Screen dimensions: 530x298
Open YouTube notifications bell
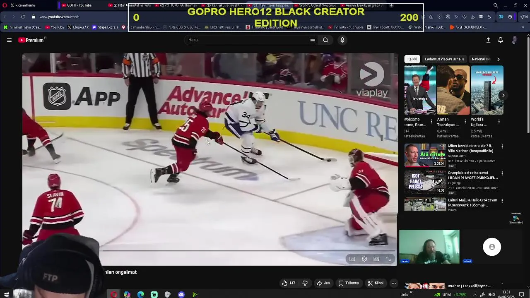click(501, 40)
